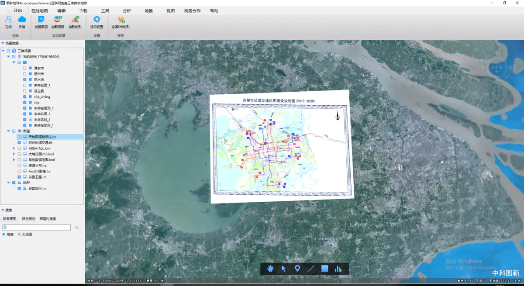Select the 天地图 radio button
The width and height of the screenshot is (524, 286).
tap(19, 234)
